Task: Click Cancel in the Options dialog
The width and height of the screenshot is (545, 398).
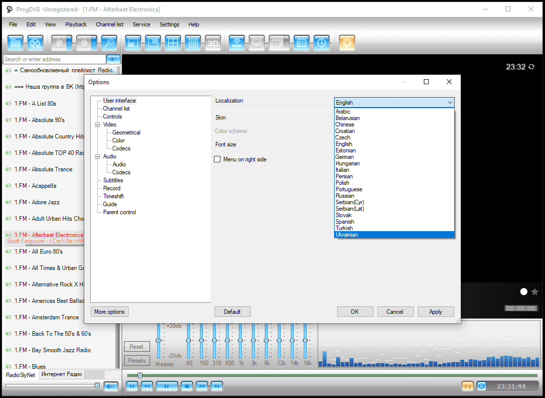Action: click(x=395, y=312)
